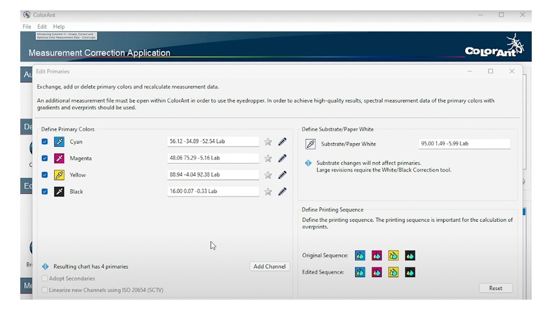Uncheck the Magenta primary checkbox
This screenshot has height=310, width=552.
tap(44, 158)
